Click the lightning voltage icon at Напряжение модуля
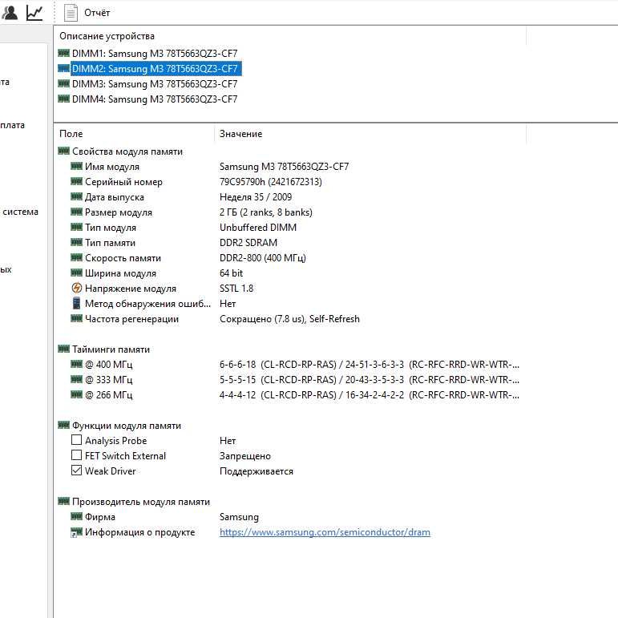Image resolution: width=618 pixels, height=618 pixels. click(76, 288)
